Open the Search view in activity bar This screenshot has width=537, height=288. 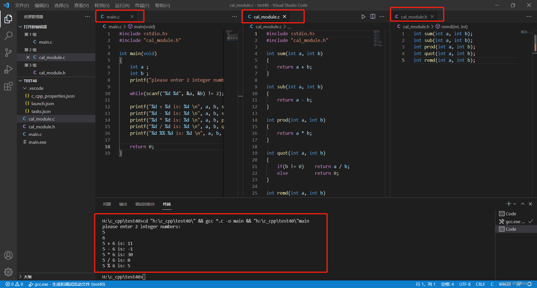coord(8,36)
